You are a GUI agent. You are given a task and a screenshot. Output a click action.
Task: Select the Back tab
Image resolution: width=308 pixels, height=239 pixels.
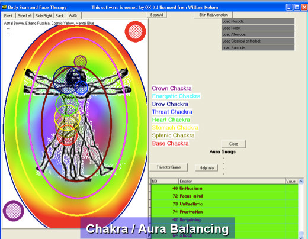point(59,15)
